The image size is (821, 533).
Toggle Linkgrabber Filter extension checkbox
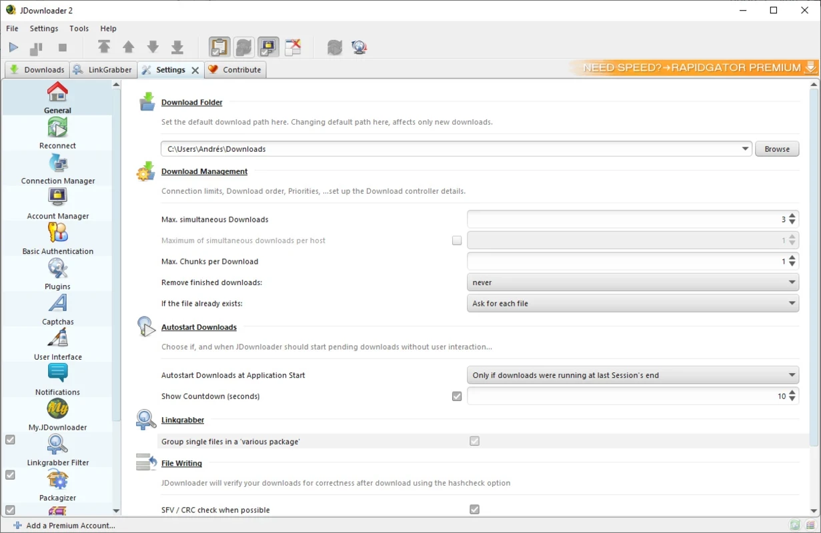tap(10, 440)
